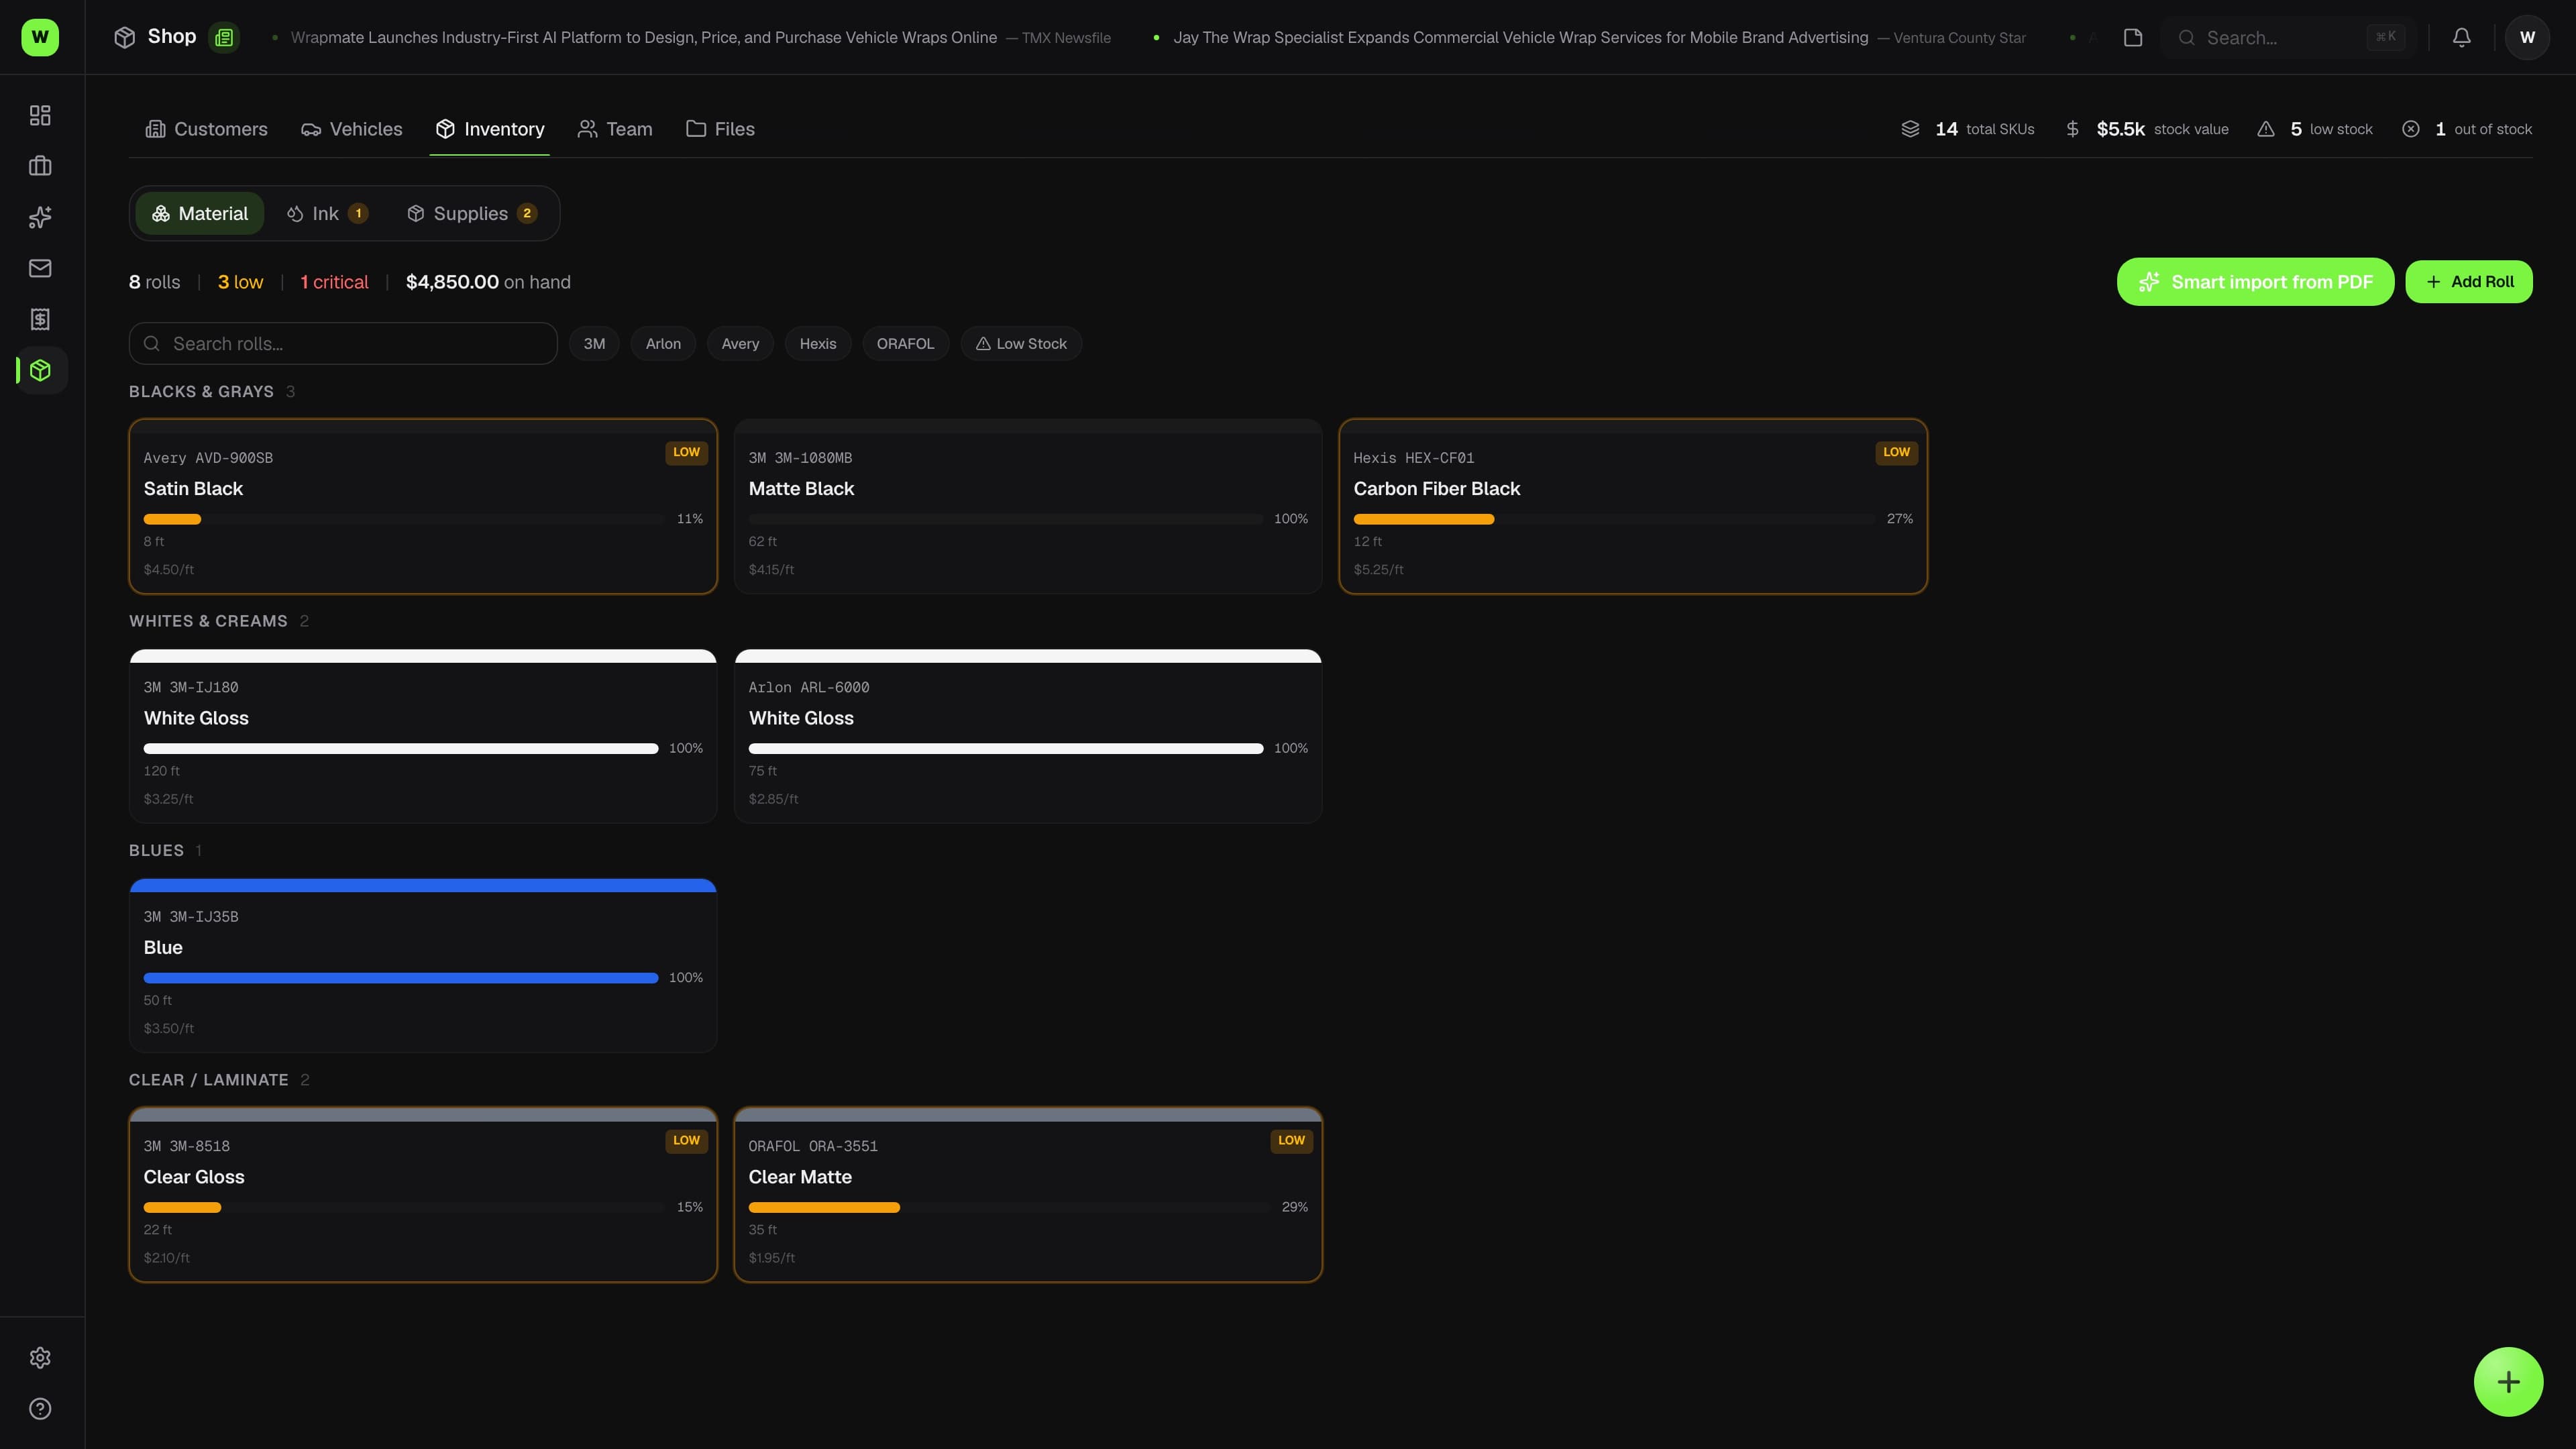Open the notifications bell
This screenshot has height=1449, width=2576.
(2462, 37)
